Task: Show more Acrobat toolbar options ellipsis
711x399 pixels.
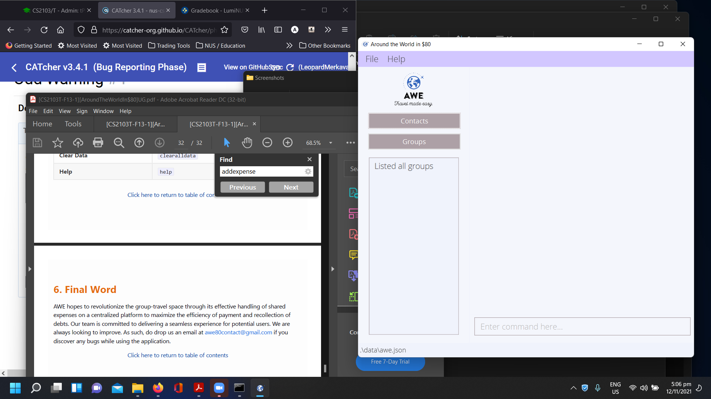Action: coord(350,143)
